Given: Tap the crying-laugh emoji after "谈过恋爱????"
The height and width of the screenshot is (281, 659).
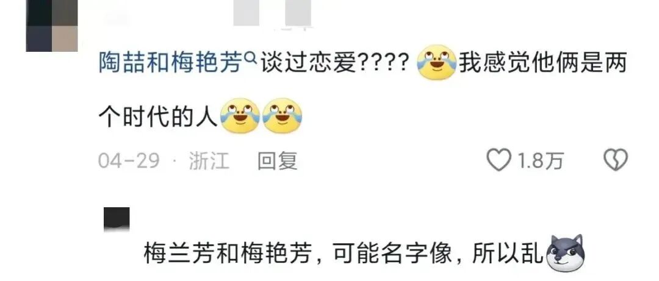Looking at the screenshot, I should coord(436,63).
